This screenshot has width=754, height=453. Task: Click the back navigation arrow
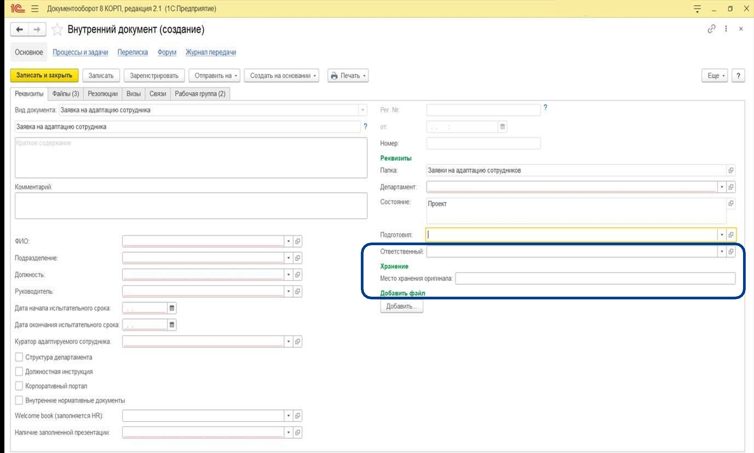click(20, 30)
